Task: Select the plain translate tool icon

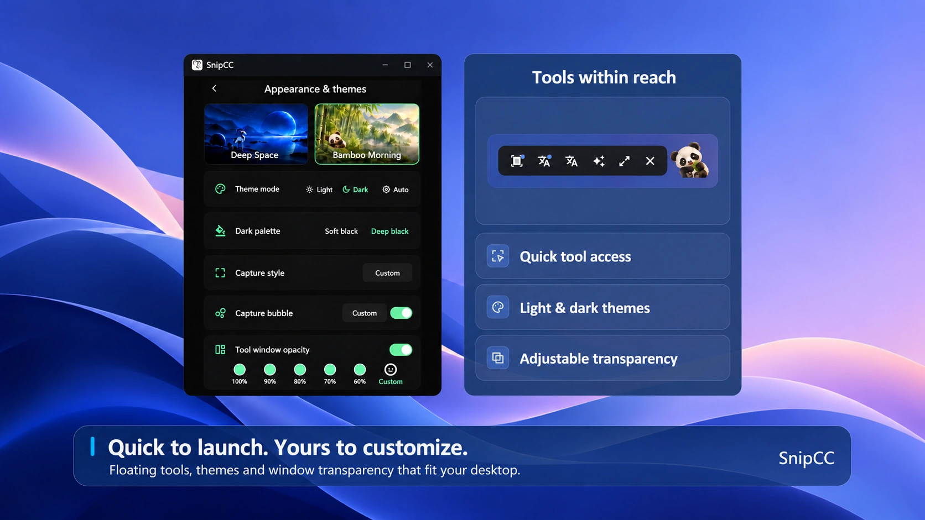Action: pyautogui.click(x=571, y=161)
